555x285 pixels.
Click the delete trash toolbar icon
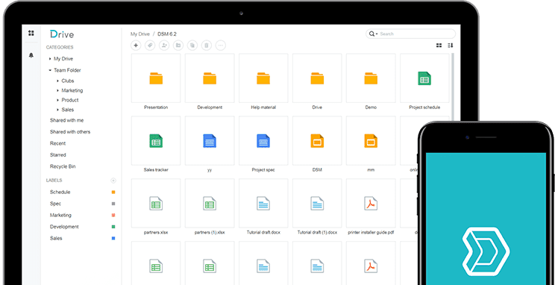coord(207,46)
